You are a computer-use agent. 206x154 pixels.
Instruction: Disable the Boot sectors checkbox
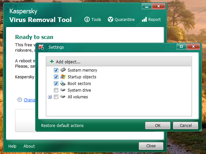coord(56,84)
